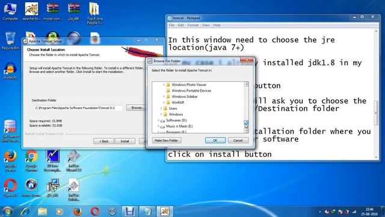This screenshot has width=385, height=217.
Task: Click Notepad scrollbar down arrow
Action: 376,157
